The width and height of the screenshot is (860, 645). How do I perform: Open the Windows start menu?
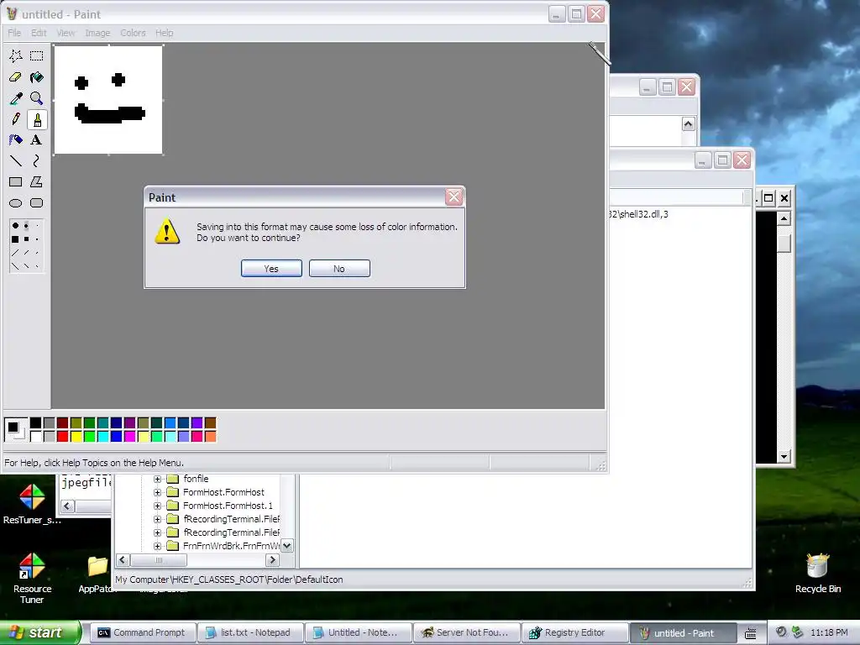point(39,632)
